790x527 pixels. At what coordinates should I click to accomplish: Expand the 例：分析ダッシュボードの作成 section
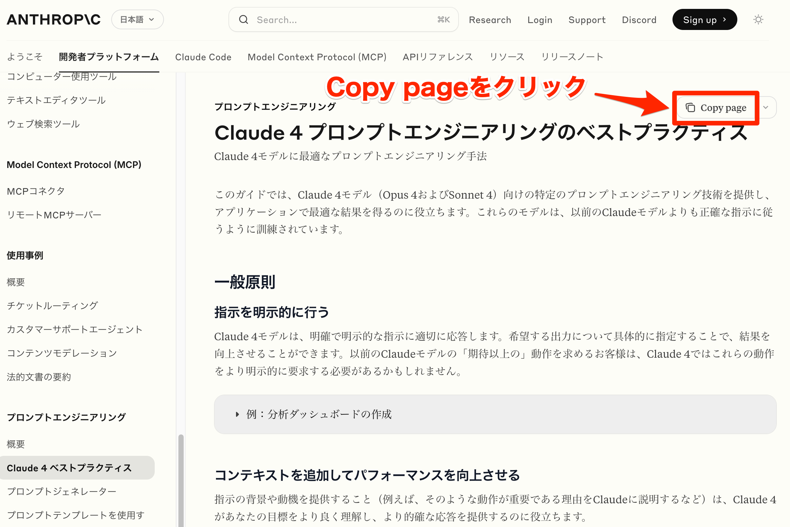(495, 414)
